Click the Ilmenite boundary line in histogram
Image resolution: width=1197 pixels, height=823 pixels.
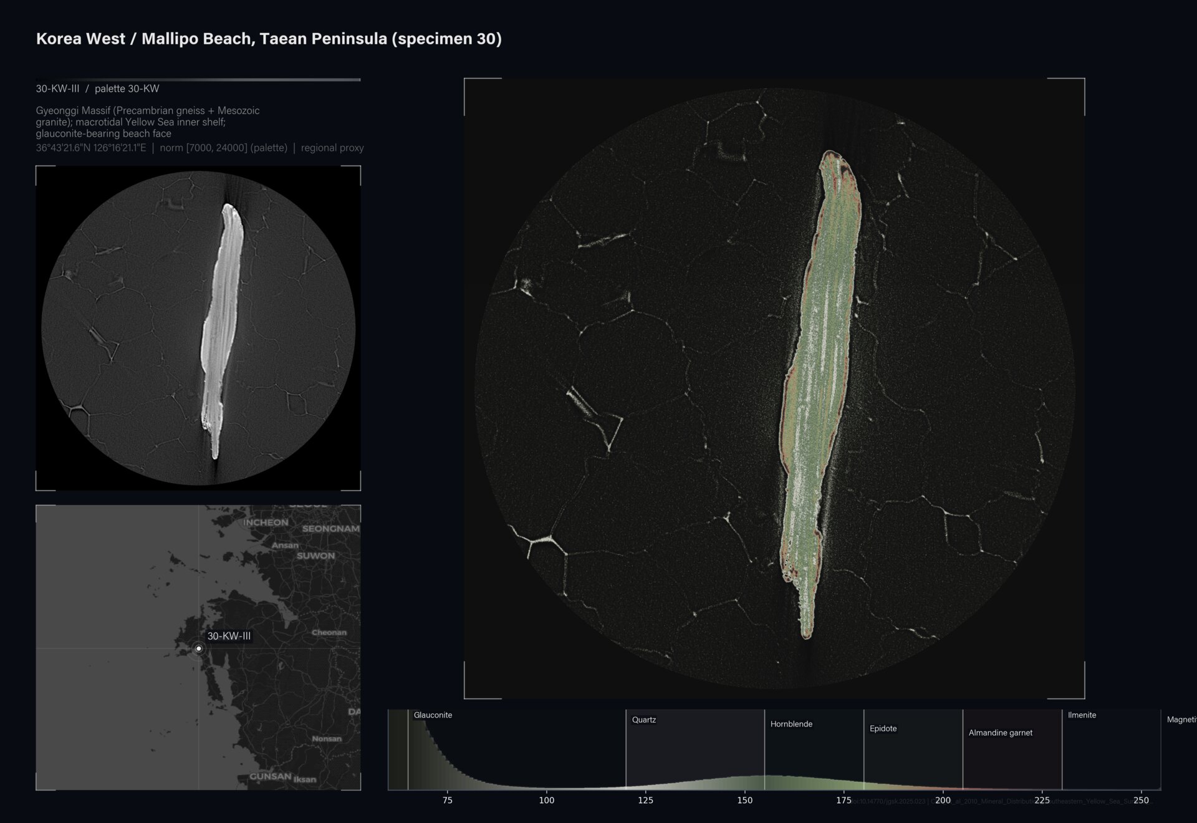point(1062,749)
